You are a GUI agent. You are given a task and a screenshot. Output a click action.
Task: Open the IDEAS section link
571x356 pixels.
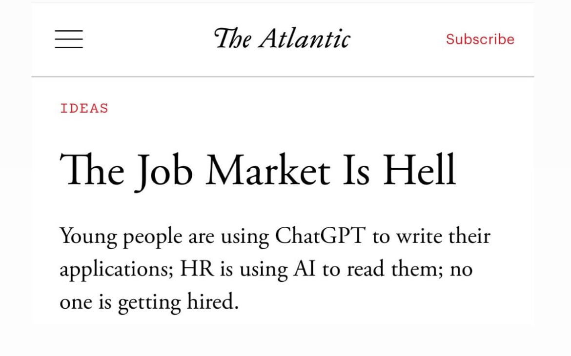(x=84, y=108)
